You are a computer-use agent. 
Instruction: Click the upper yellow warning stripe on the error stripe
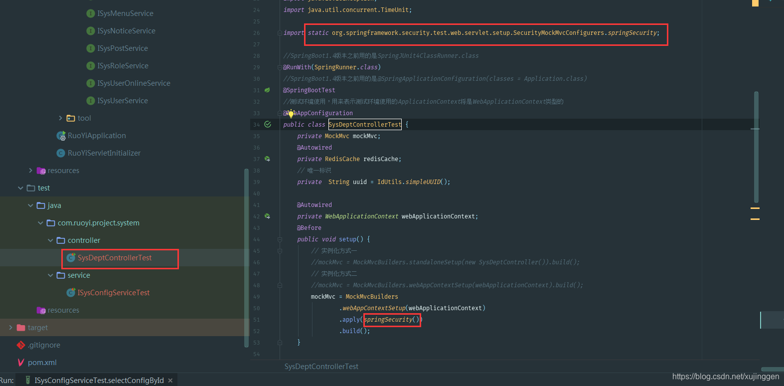coord(755,208)
